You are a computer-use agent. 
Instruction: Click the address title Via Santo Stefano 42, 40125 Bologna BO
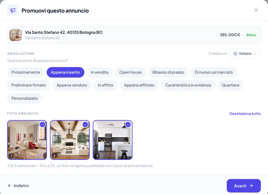[x=64, y=32]
